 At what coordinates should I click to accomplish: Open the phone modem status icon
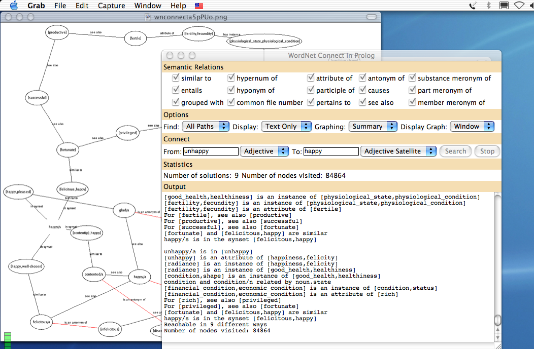(473, 6)
